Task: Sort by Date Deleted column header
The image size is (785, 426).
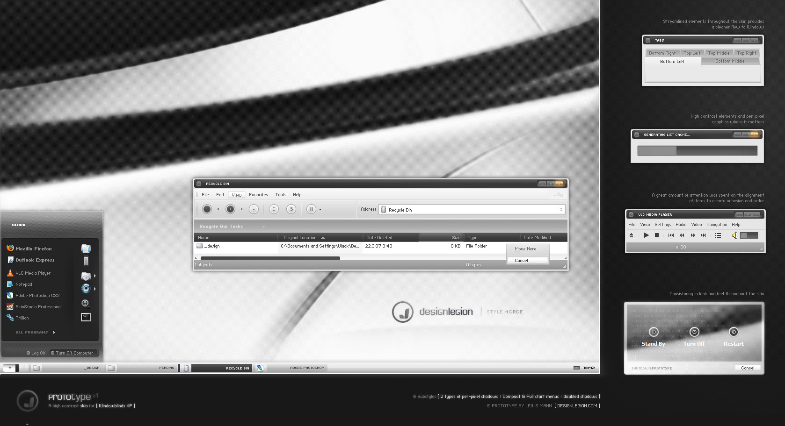Action: [x=390, y=238]
